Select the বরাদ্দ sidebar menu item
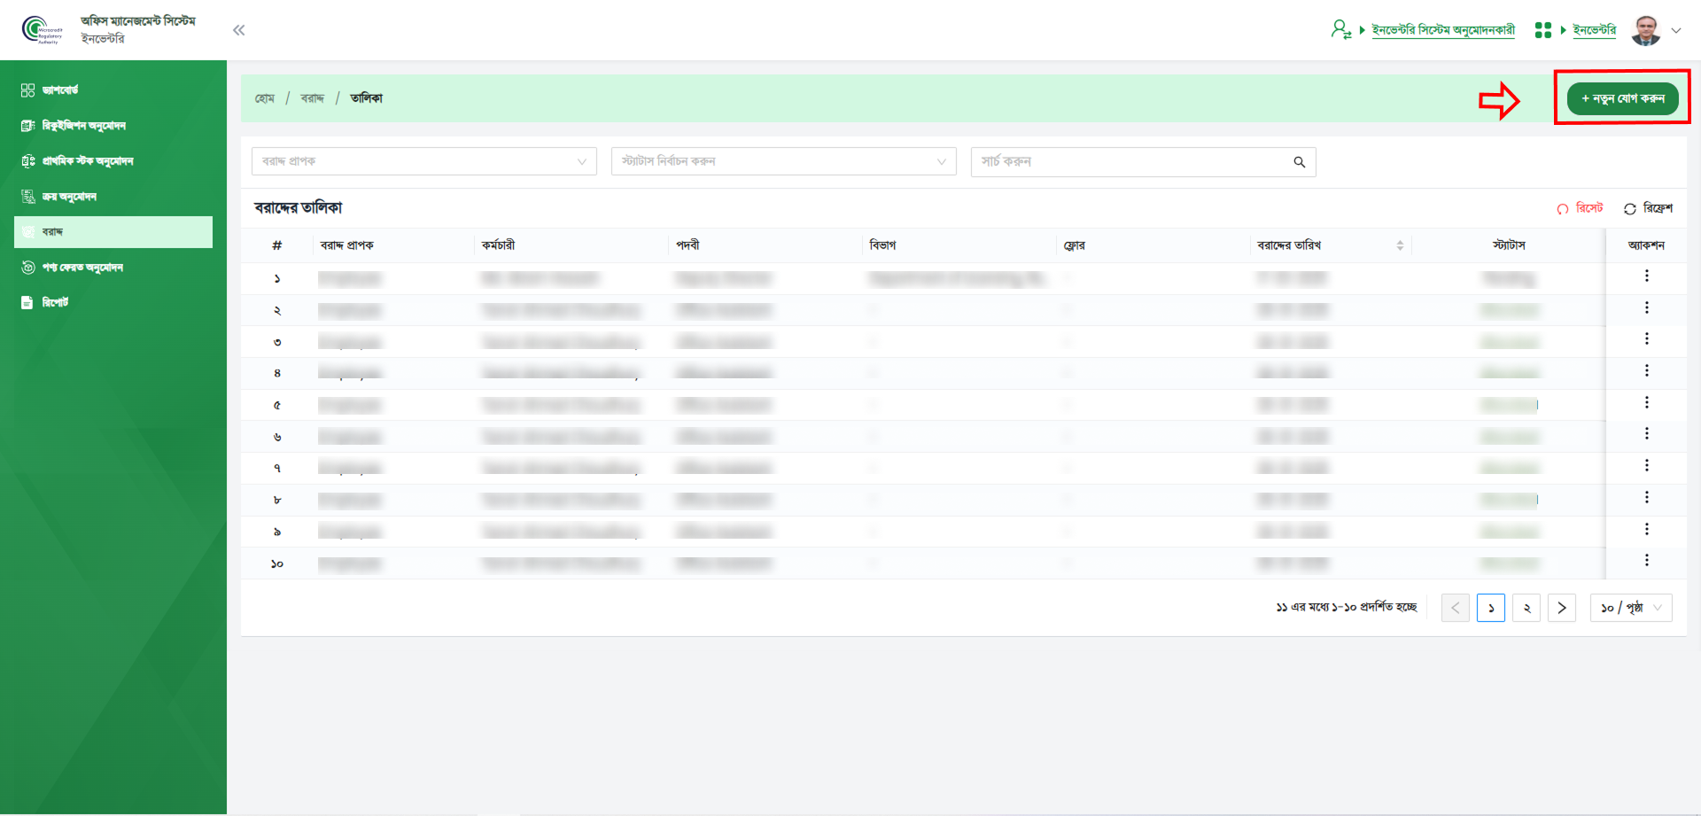The image size is (1701, 816). (113, 232)
